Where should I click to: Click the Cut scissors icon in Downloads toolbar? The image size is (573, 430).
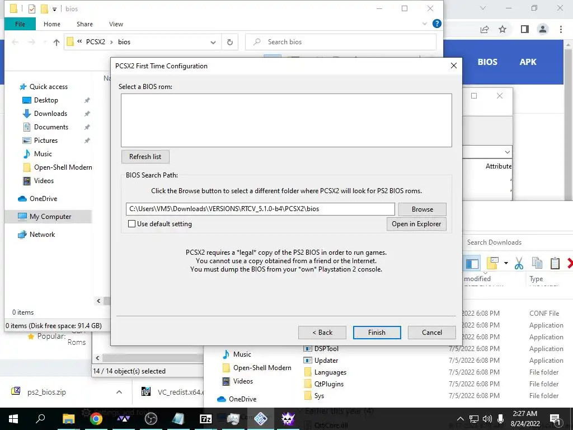[x=519, y=263]
